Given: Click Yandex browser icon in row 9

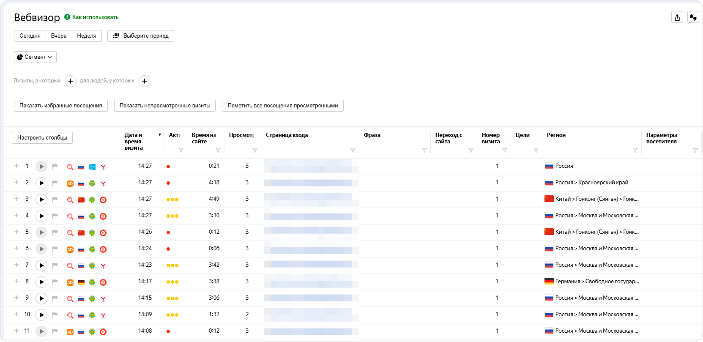Looking at the screenshot, I should [103, 299].
